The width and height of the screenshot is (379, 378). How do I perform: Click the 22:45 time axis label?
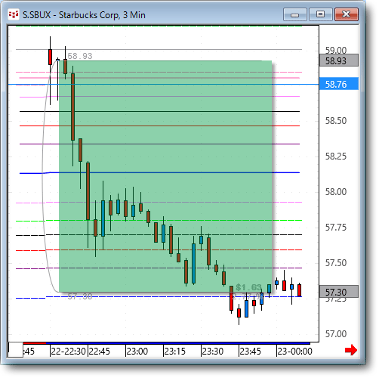(x=100, y=351)
